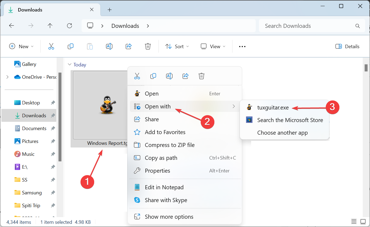This screenshot has width=370, height=227.
Task: Open the See more ellipsis menu
Action: 242,46
